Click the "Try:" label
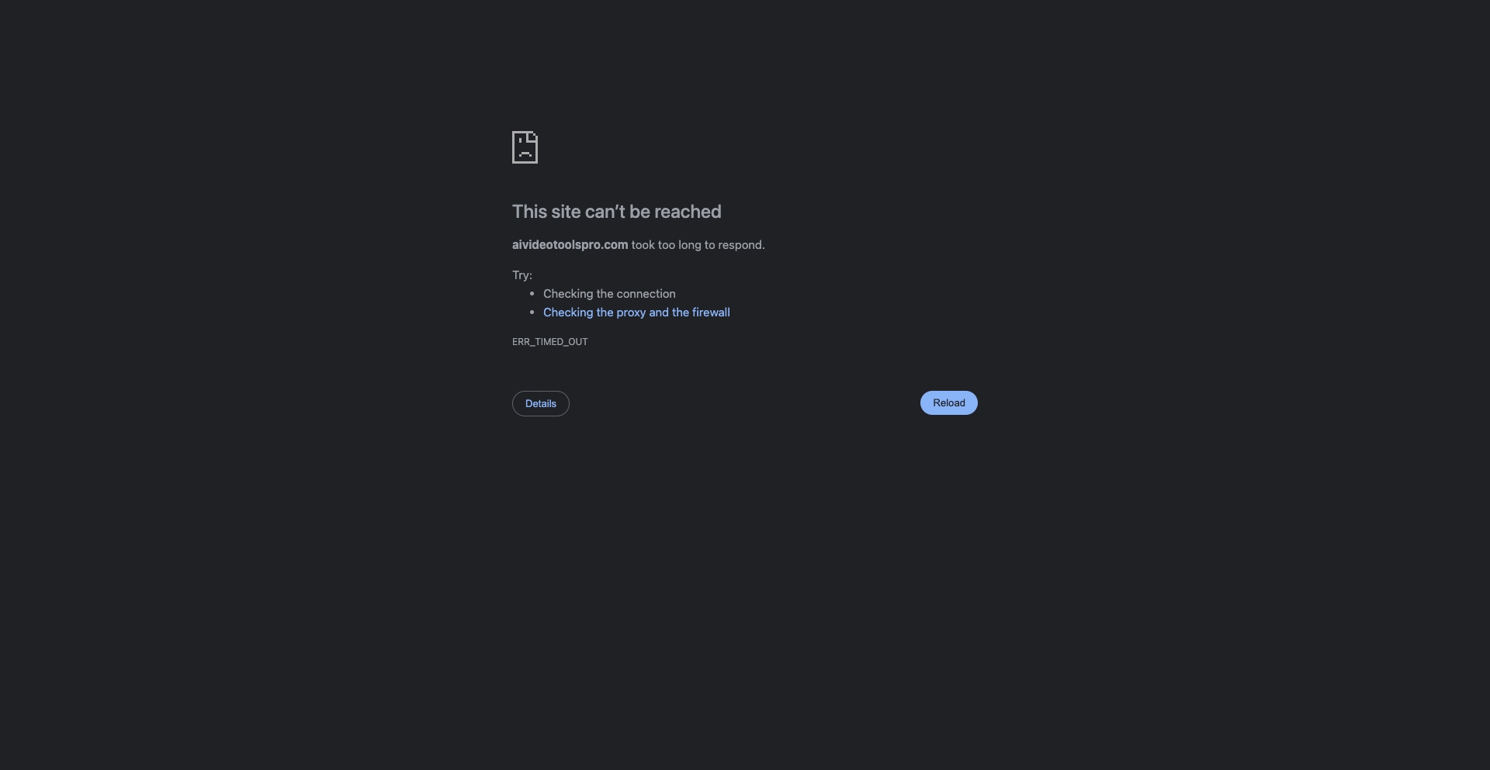Screen dimensions: 1490x770 (522, 275)
